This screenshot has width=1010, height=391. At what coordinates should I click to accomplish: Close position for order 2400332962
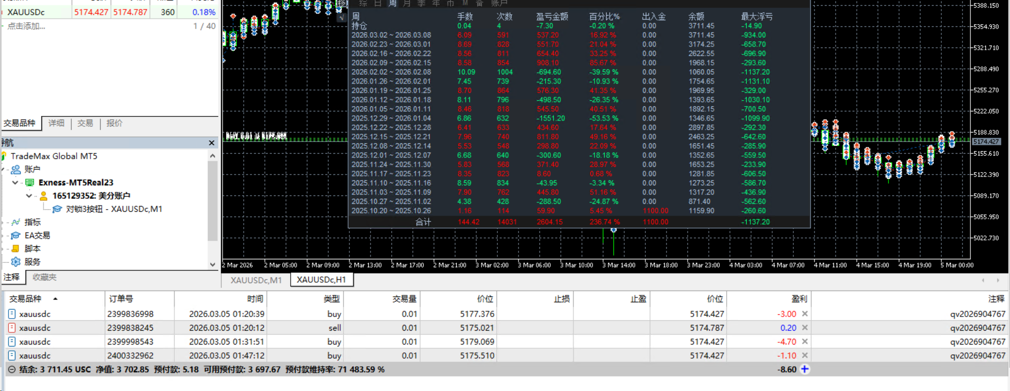coord(804,356)
